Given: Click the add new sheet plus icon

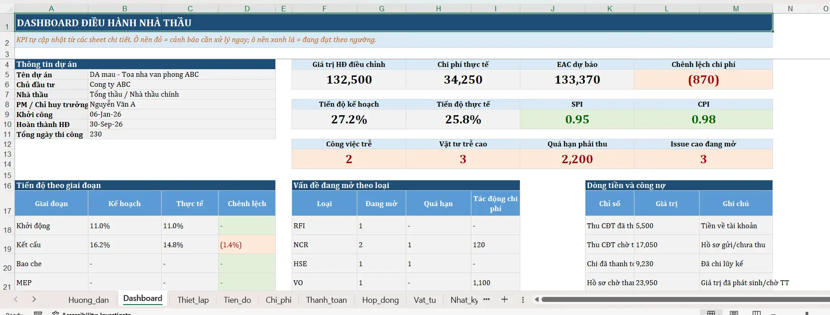Looking at the screenshot, I should (504, 300).
